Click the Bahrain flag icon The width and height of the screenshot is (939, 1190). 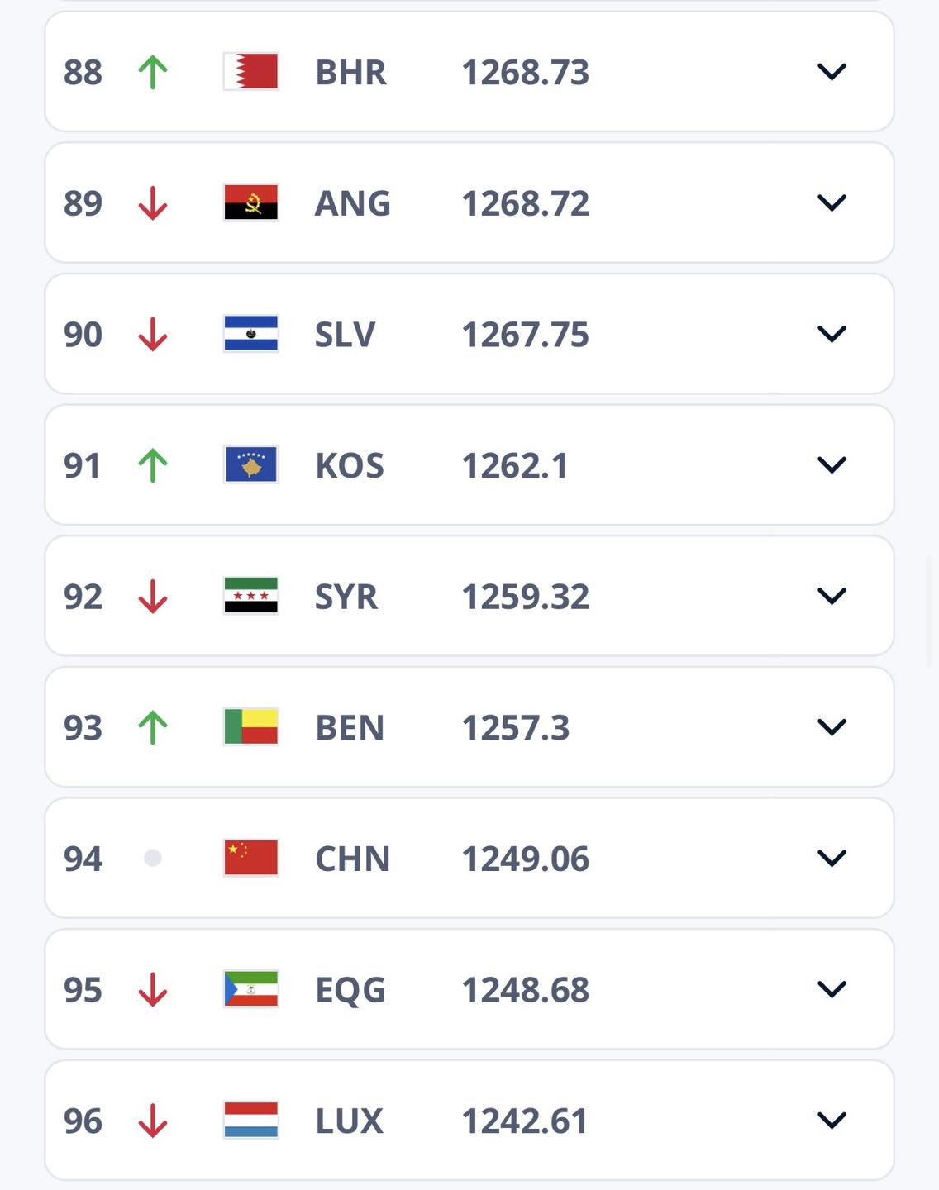point(251,72)
